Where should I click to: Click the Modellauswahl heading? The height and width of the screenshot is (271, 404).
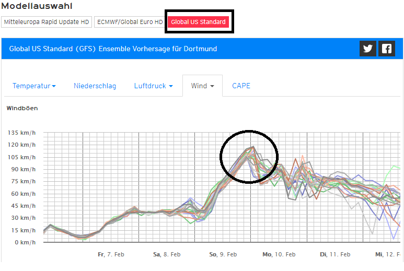point(37,6)
